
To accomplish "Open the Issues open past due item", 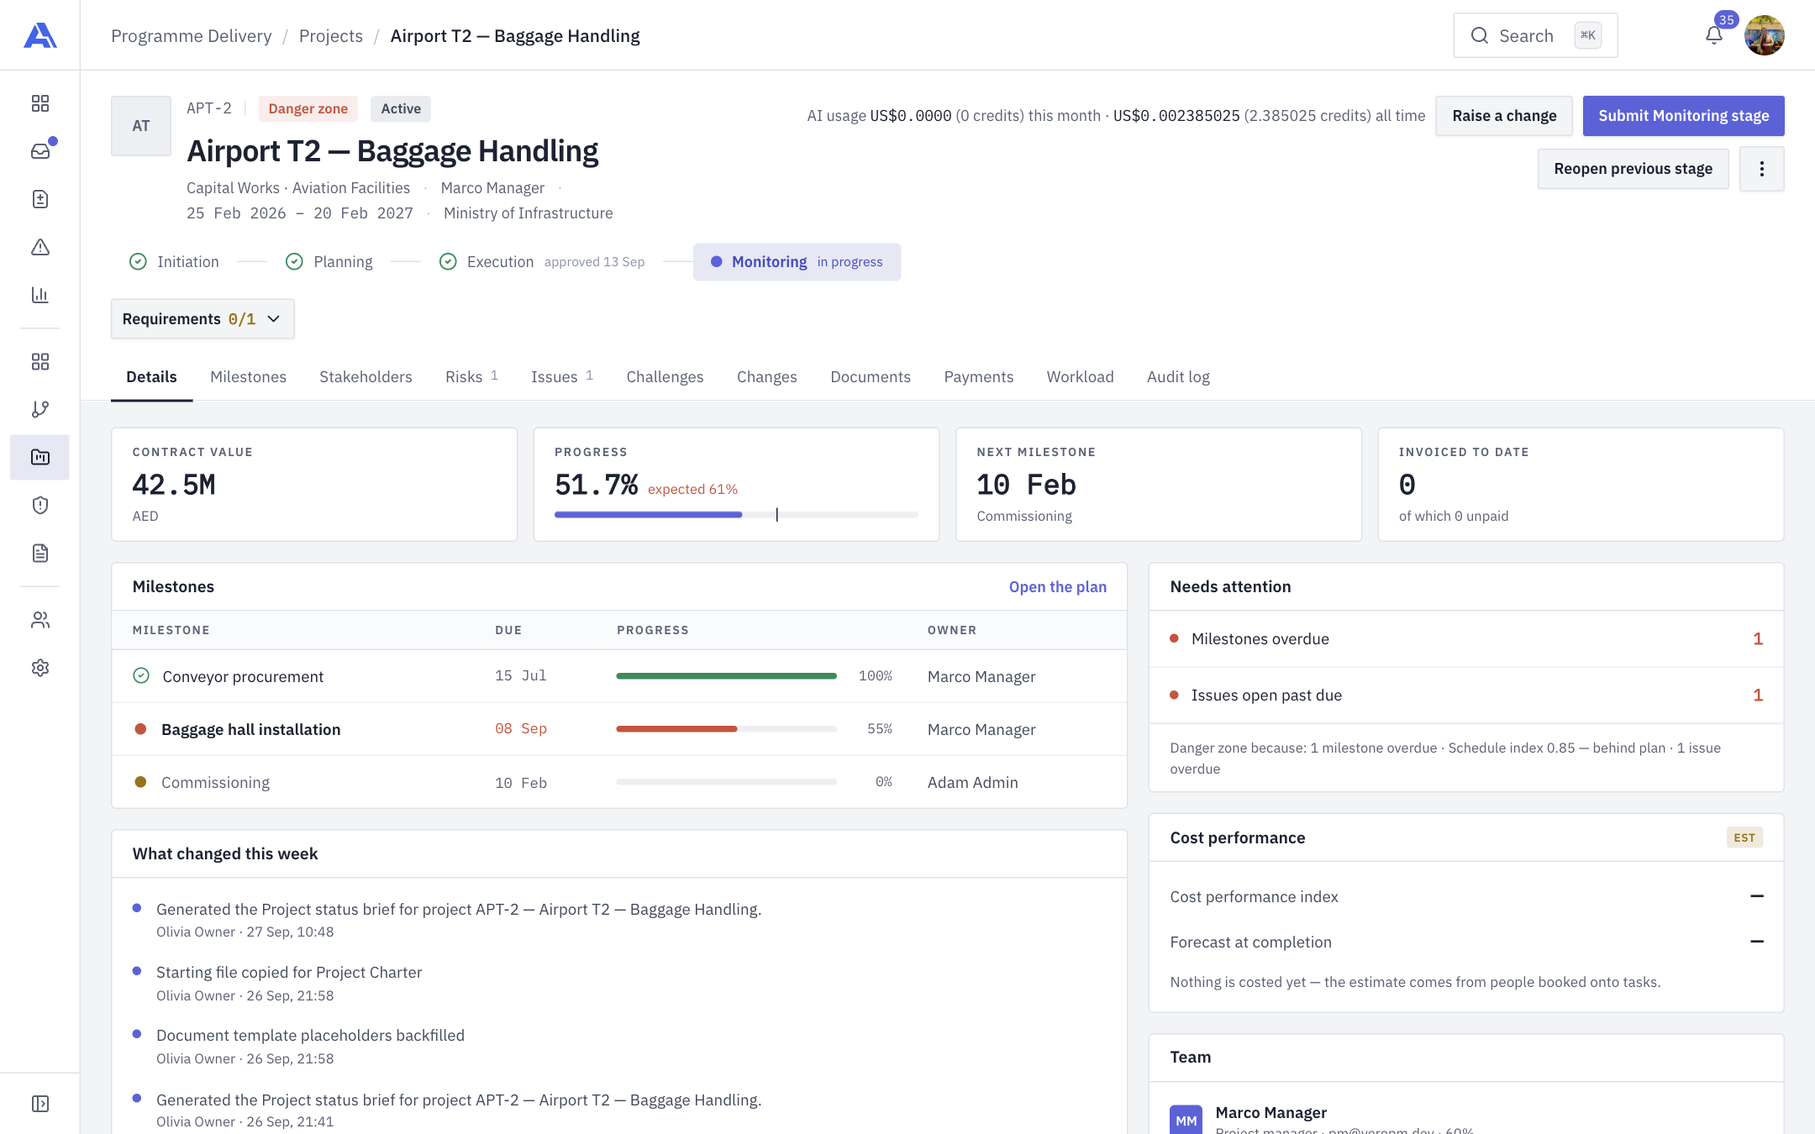I will 1465,696.
